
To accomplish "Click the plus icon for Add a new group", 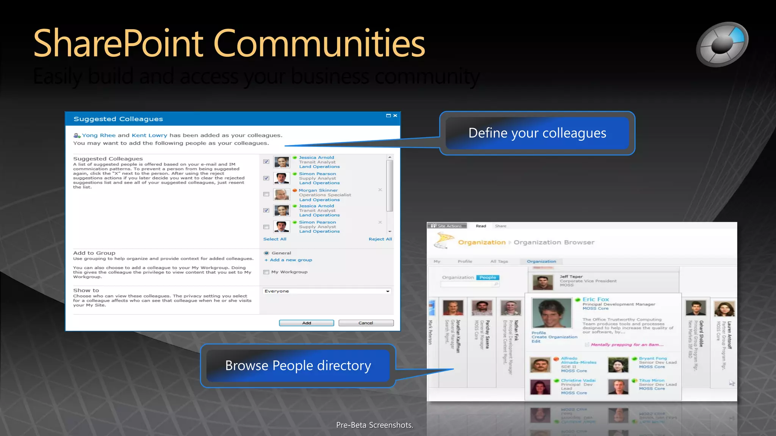I will pos(266,260).
